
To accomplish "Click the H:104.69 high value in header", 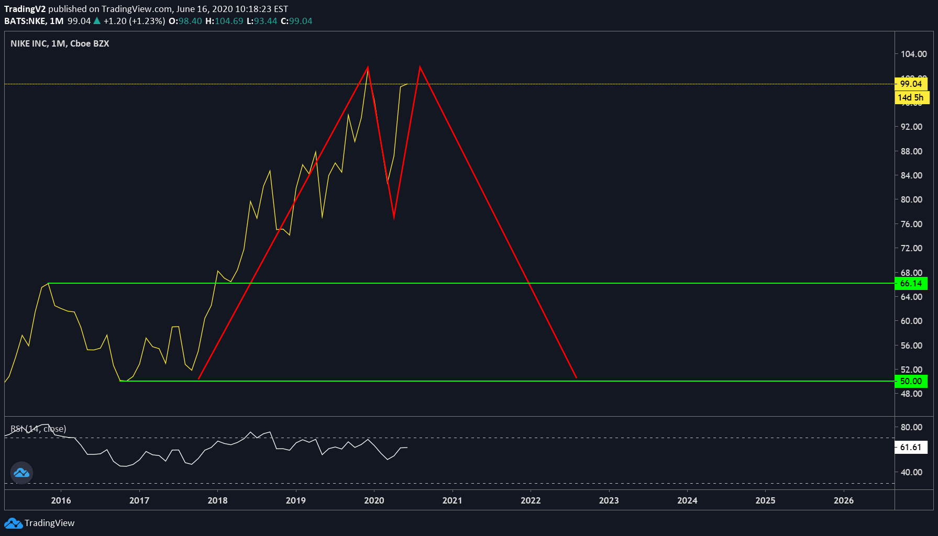I will [x=224, y=21].
